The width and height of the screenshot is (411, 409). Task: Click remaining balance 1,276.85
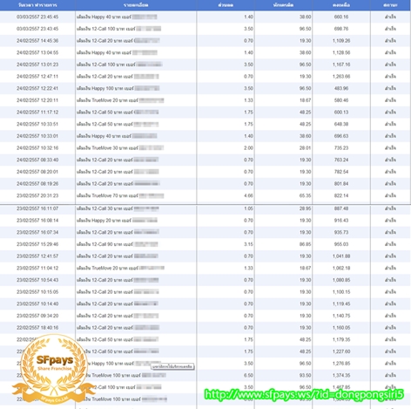tap(341, 364)
